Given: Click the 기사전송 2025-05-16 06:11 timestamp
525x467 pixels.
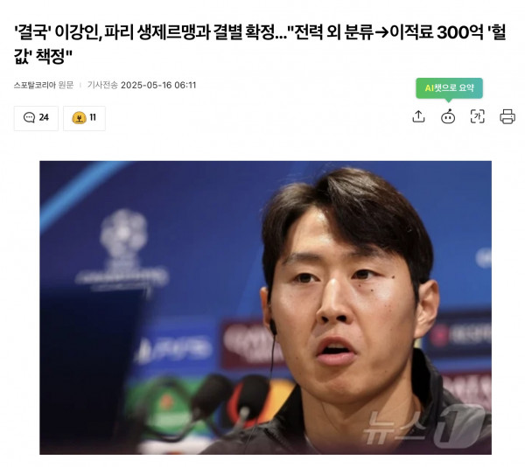Looking at the screenshot, I should [x=142, y=85].
